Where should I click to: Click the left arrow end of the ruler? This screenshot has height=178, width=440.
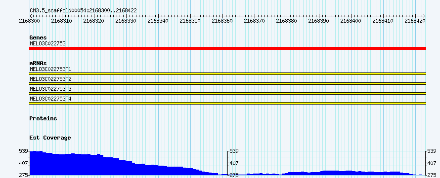[x=31, y=16]
